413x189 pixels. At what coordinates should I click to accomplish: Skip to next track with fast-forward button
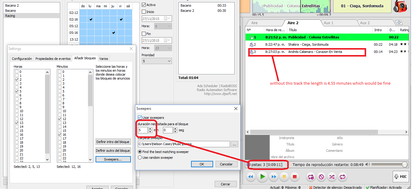[x=274, y=177]
